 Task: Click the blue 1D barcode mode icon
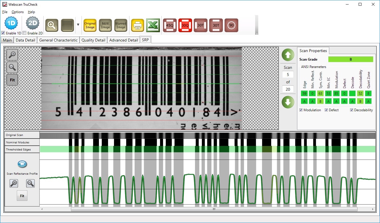(11, 23)
